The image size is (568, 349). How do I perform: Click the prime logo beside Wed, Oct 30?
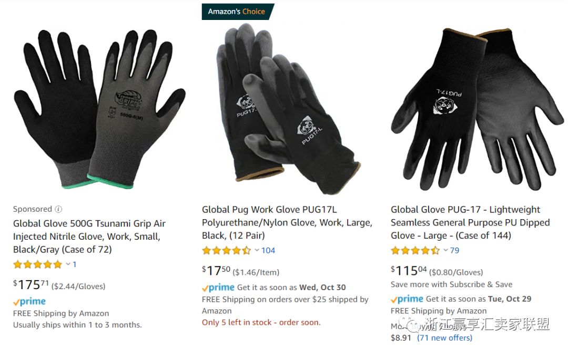pyautogui.click(x=218, y=288)
